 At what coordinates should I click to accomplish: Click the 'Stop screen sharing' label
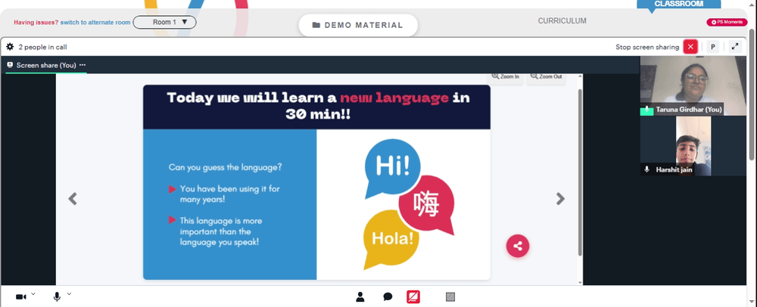click(x=647, y=47)
